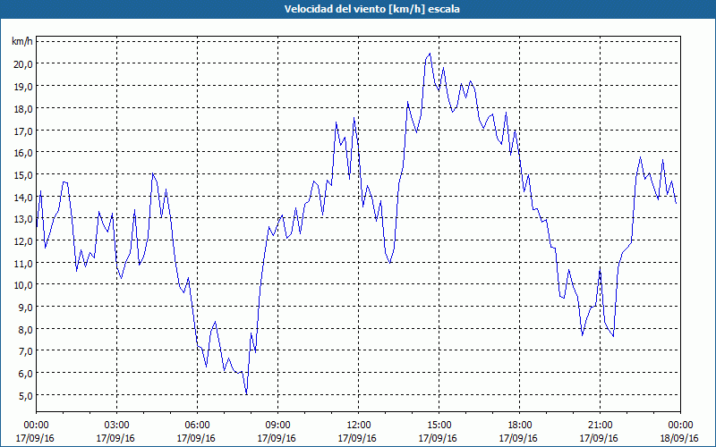
Task: Select the '18/09/16' date label
Action: click(x=680, y=438)
